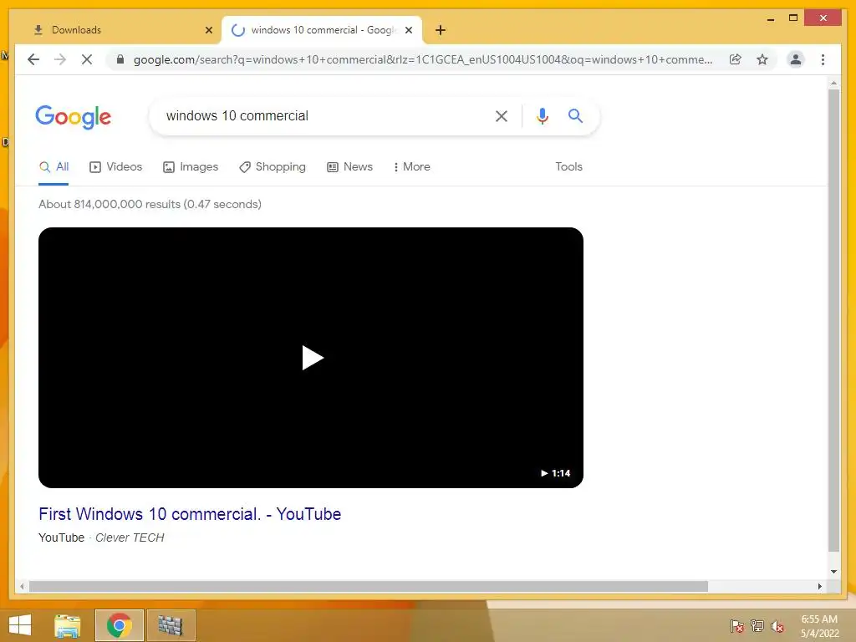Open a new tab with the plus button
Viewport: 856px width, 642px height.
(x=441, y=30)
